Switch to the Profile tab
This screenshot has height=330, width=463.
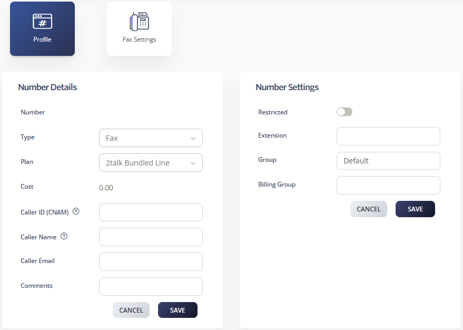(x=42, y=29)
